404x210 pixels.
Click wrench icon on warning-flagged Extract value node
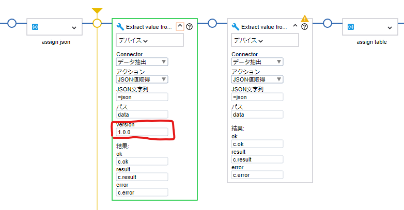pyautogui.click(x=235, y=26)
